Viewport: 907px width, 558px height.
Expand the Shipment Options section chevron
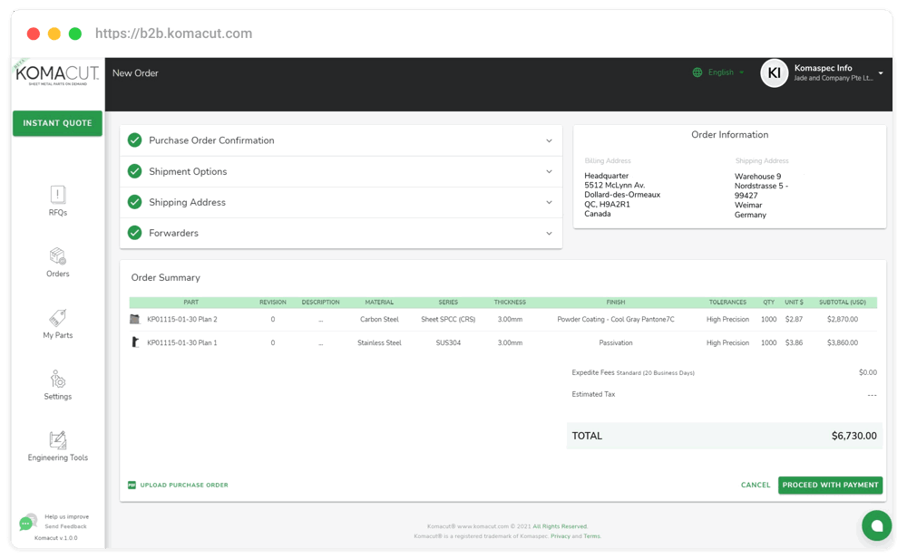(x=549, y=171)
